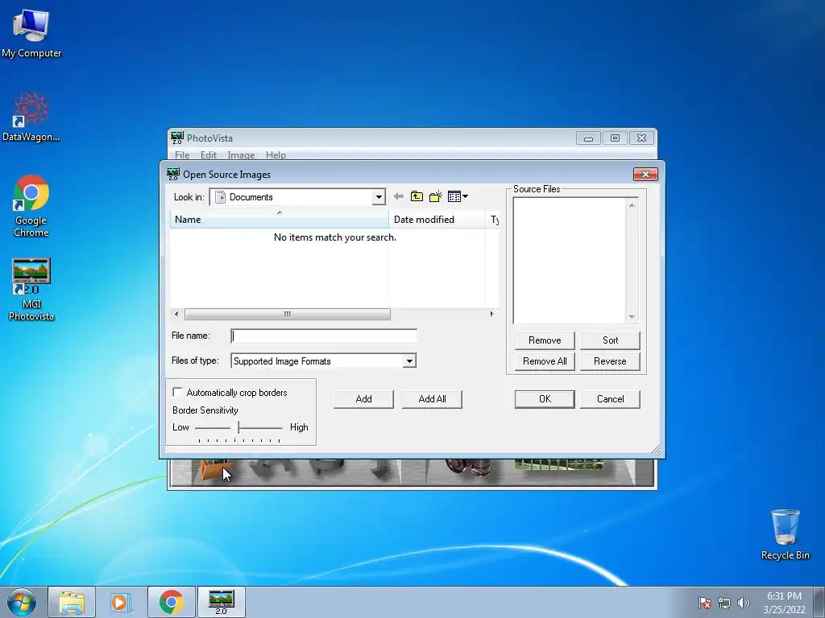The image size is (825, 618).
Task: Expand the Files of type dropdown
Action: click(408, 361)
